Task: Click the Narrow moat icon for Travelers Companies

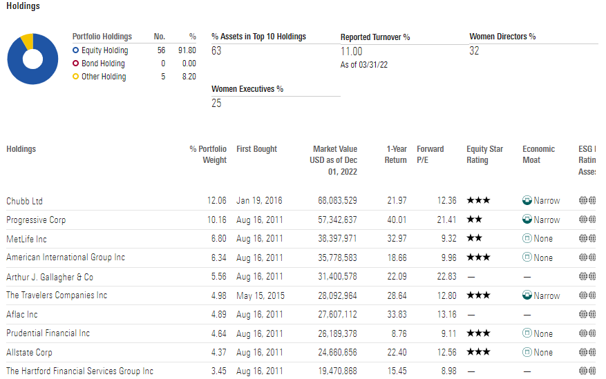Action: (x=527, y=295)
